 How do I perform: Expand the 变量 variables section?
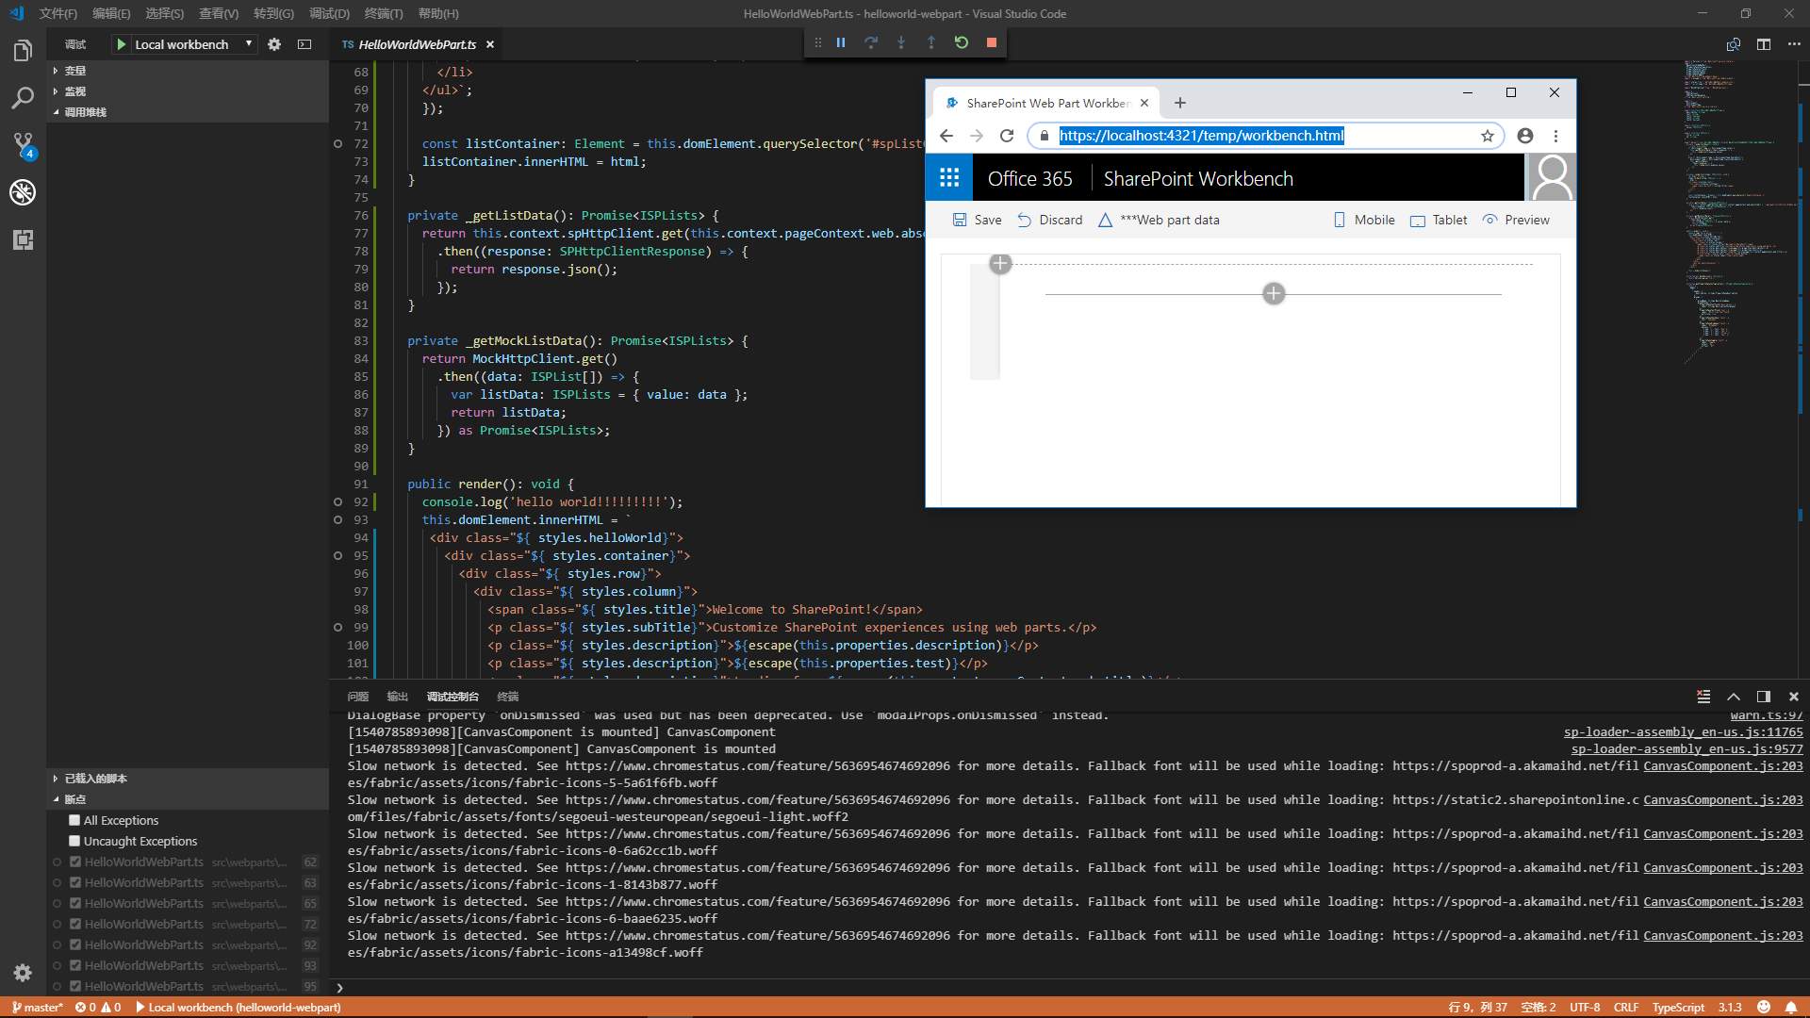click(x=77, y=70)
